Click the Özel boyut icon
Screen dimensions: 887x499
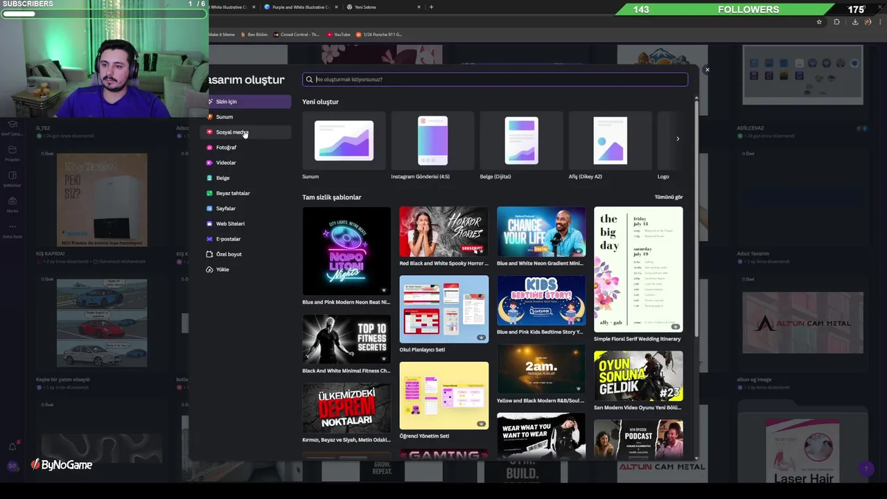pos(209,254)
